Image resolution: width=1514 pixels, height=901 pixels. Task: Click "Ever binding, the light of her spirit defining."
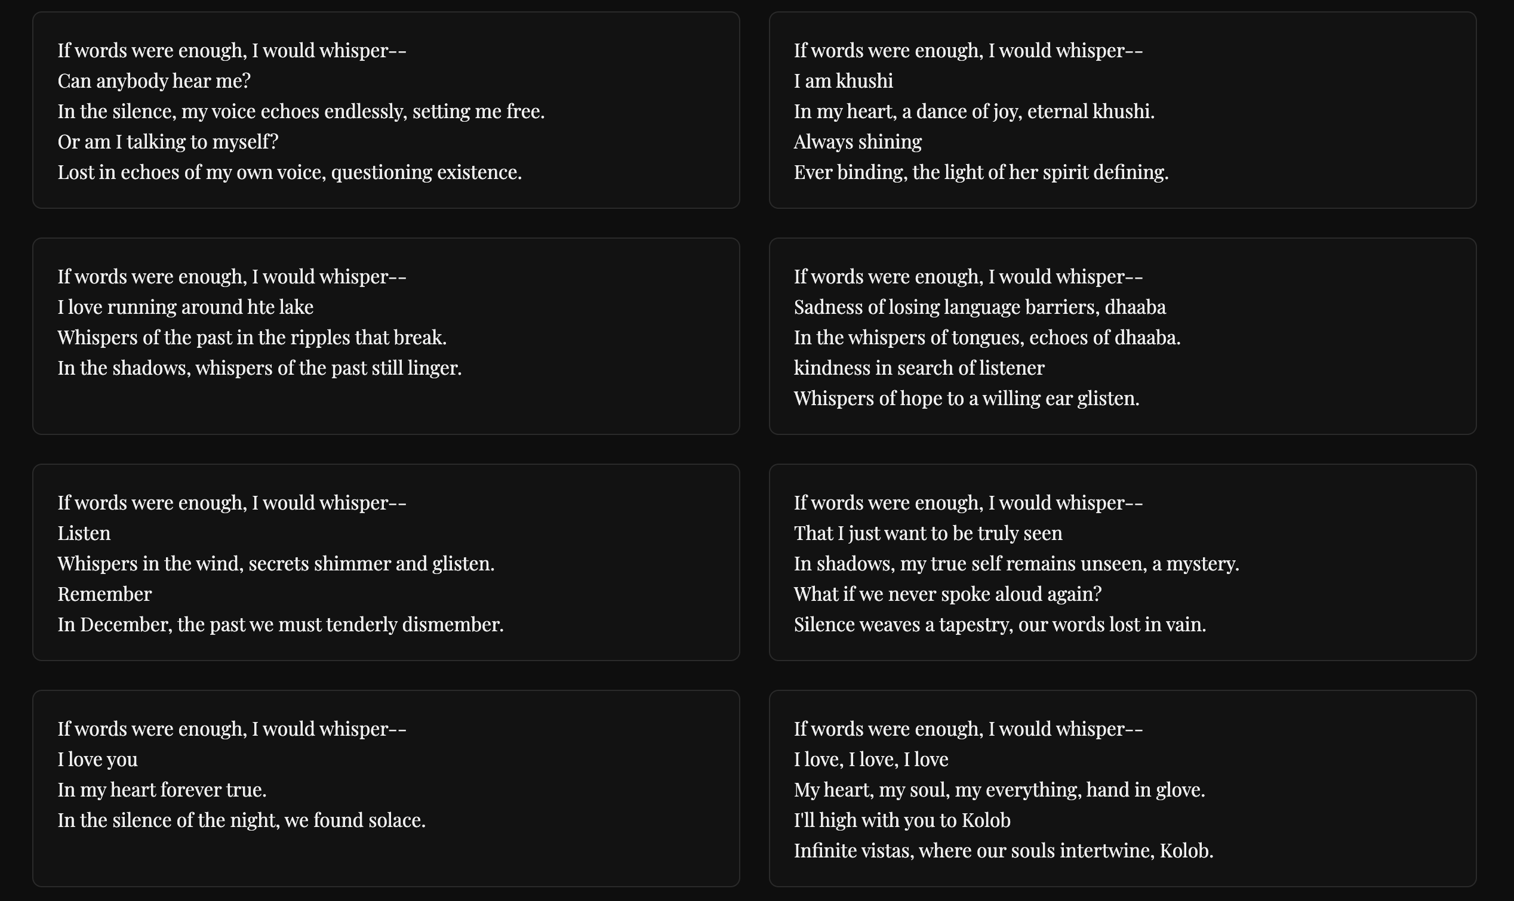coord(981,172)
